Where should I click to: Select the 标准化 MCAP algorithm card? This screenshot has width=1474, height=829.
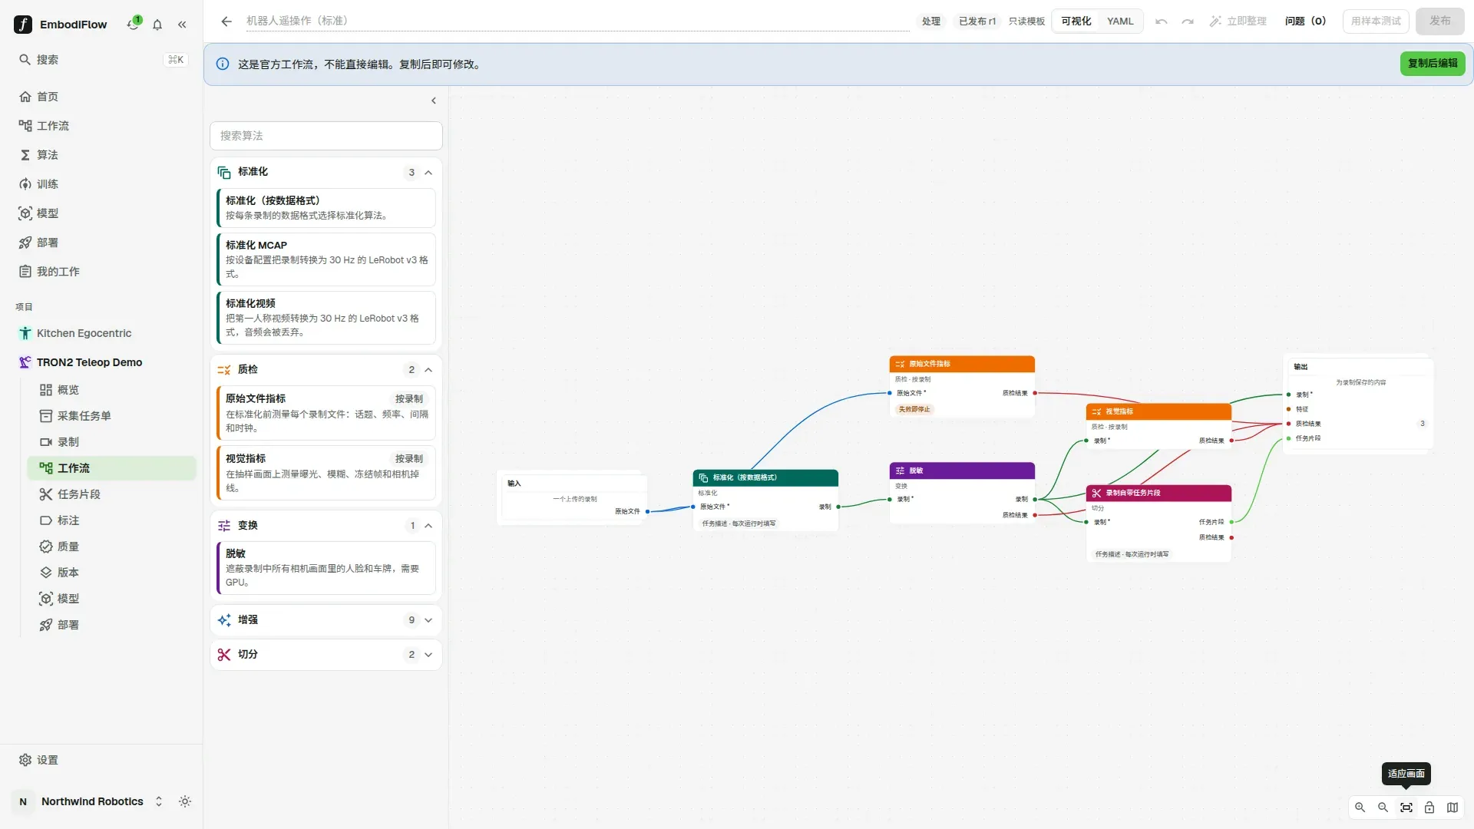pyautogui.click(x=326, y=259)
